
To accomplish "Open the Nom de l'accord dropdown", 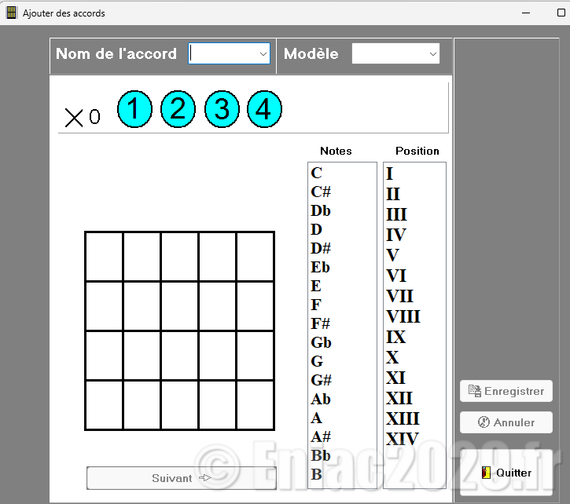I will (263, 54).
